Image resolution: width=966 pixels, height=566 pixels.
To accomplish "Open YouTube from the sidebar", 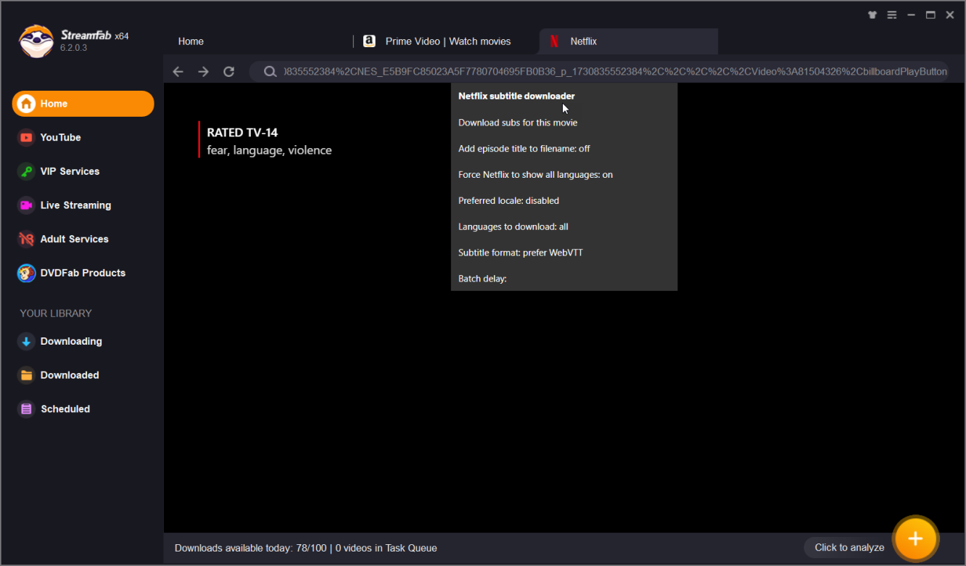I will pyautogui.click(x=60, y=137).
